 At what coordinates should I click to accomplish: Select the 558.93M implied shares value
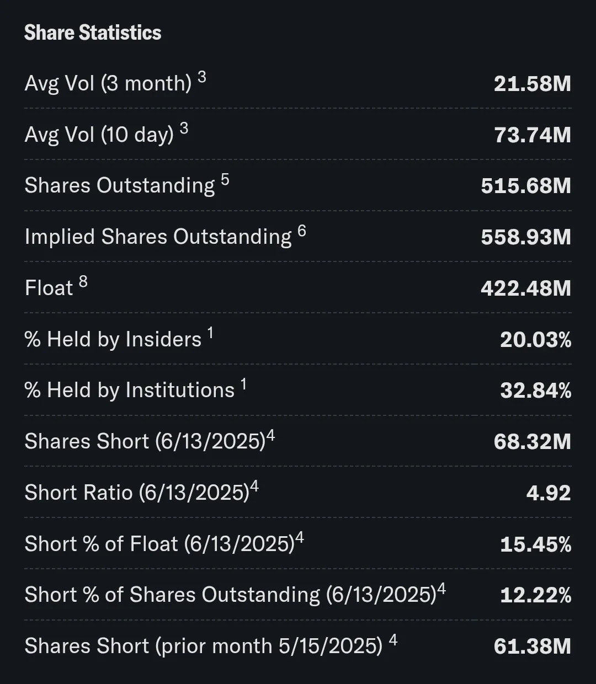526,237
